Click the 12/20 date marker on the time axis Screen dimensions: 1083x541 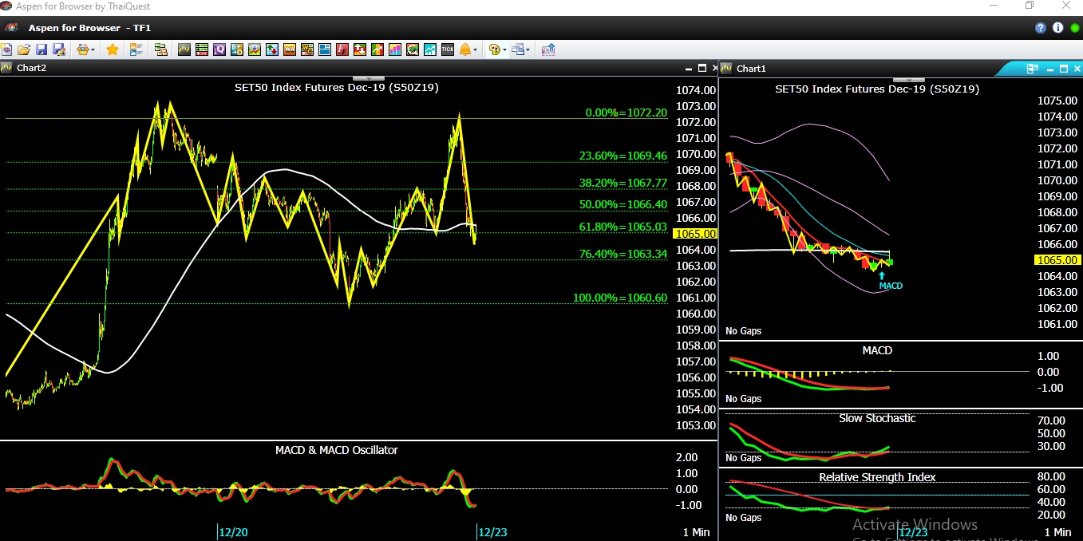point(231,531)
